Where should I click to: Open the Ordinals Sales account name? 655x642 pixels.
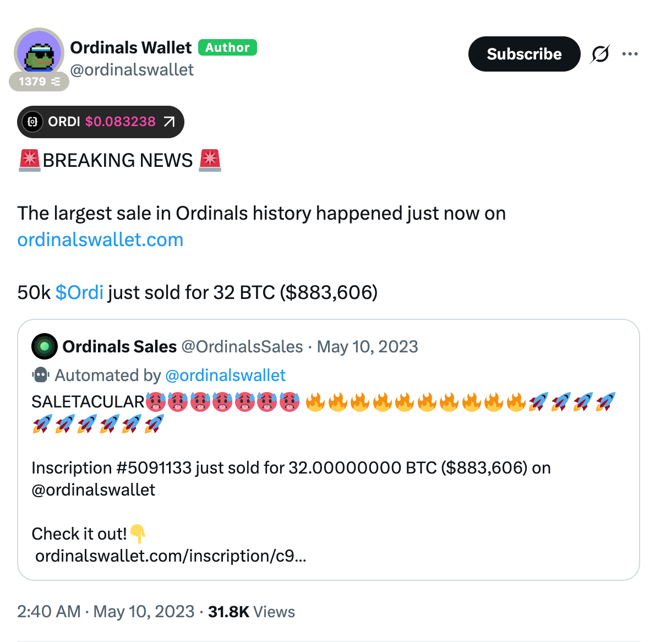pos(119,346)
